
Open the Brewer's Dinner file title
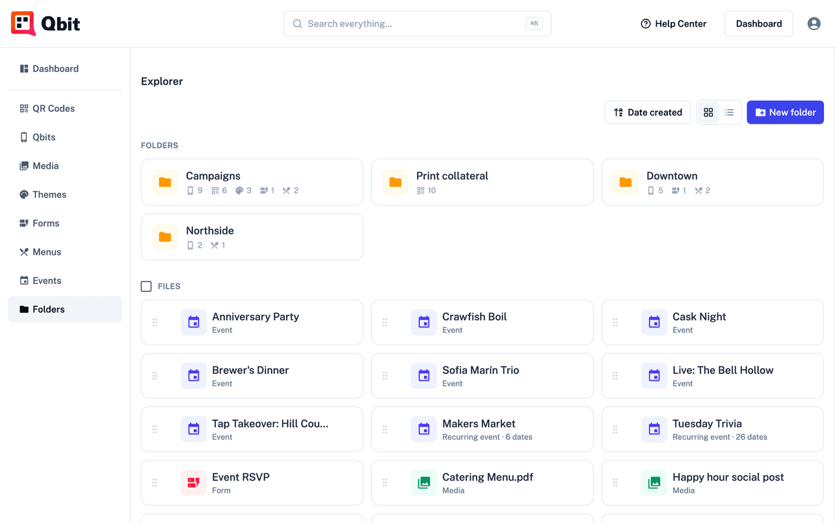250,370
